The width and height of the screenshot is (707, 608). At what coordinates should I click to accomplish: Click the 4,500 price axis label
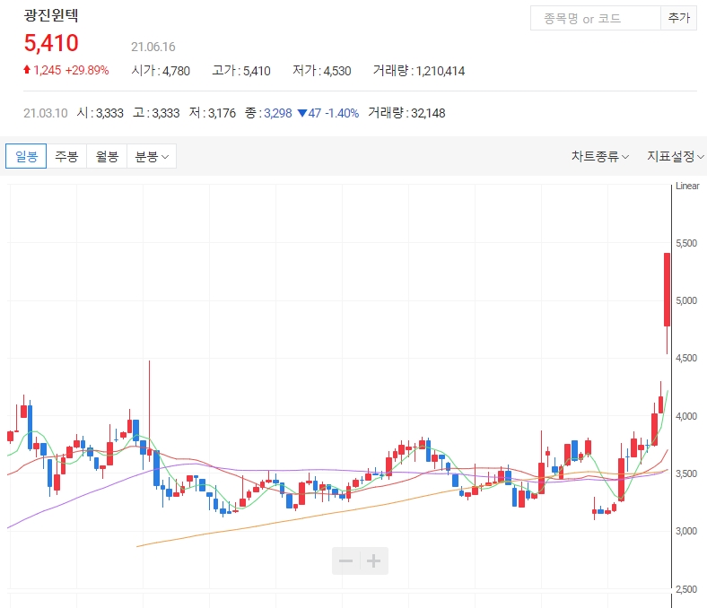coord(686,359)
